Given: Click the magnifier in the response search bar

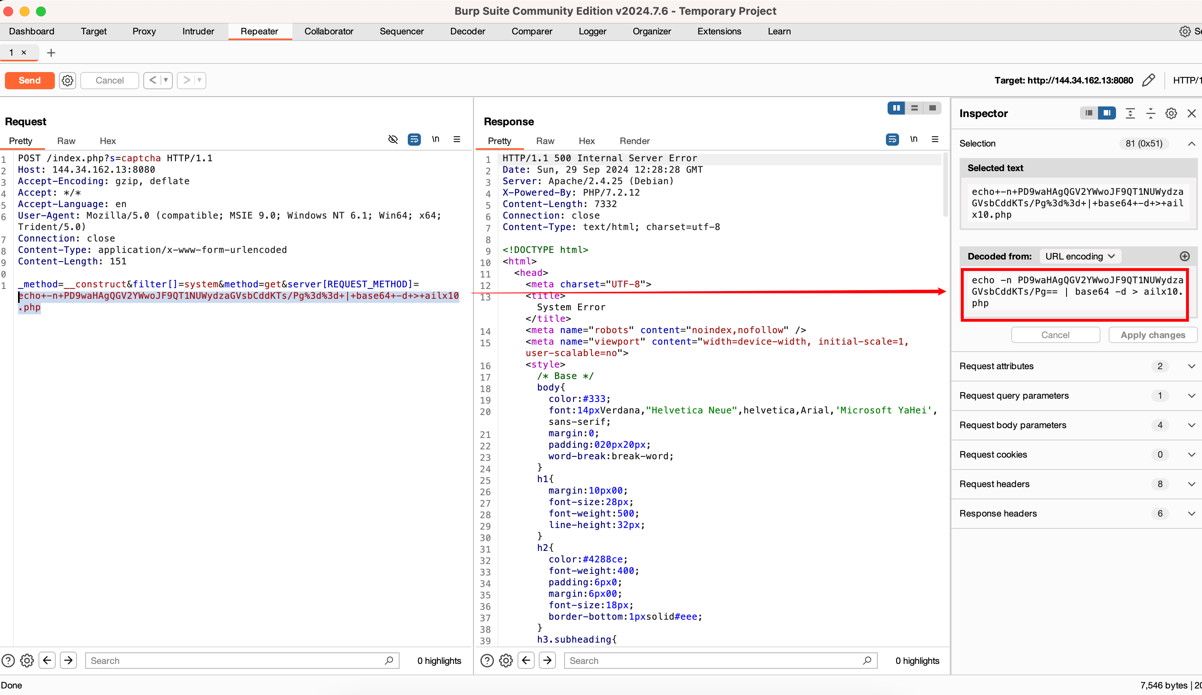Looking at the screenshot, I should (x=868, y=660).
